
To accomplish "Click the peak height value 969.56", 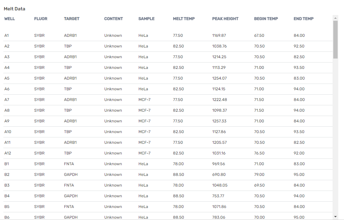I will point(219,164).
